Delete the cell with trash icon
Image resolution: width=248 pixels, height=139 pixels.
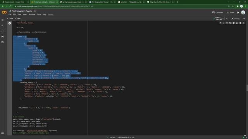click(x=240, y=23)
